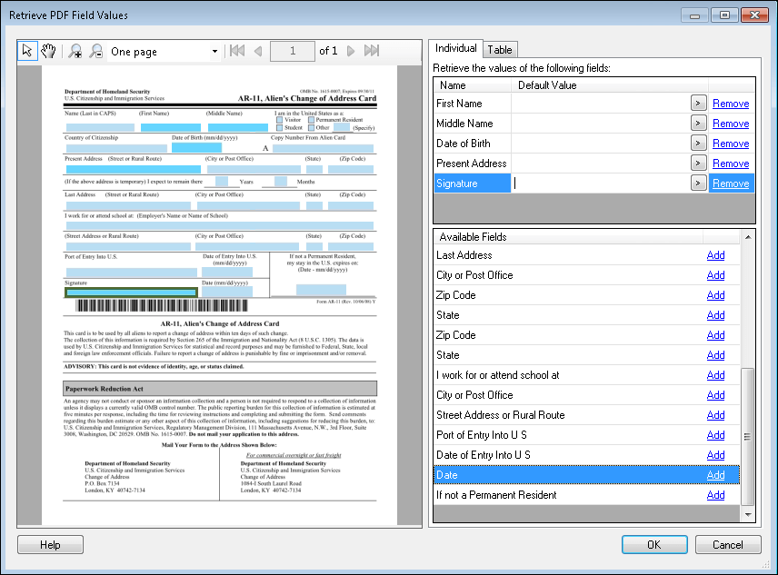Click Signature default value input
The height and width of the screenshot is (575, 778).
(601, 183)
